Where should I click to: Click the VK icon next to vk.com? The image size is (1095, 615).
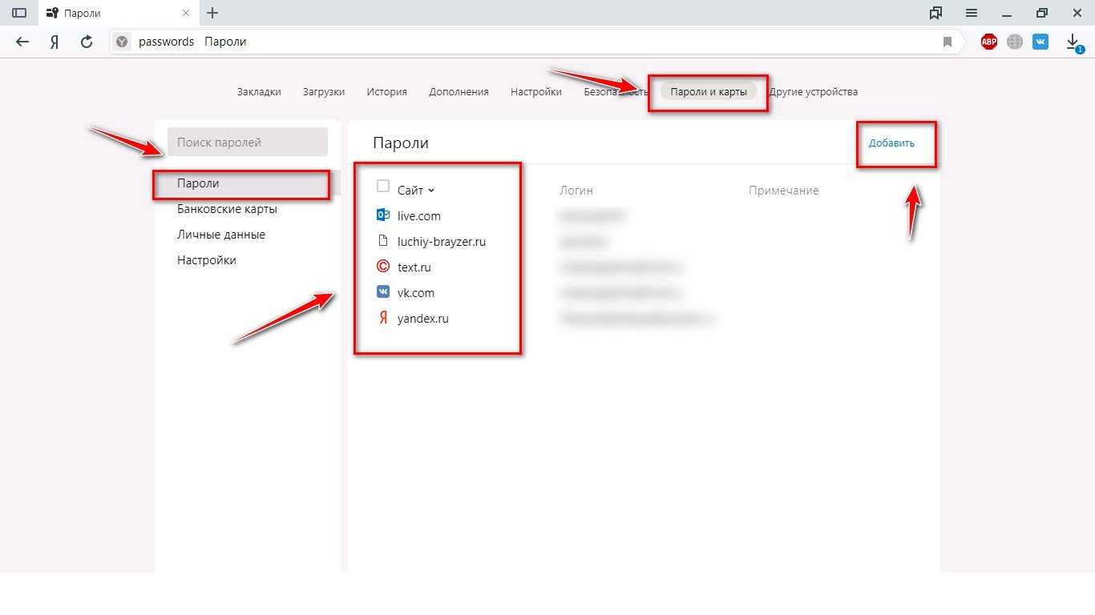point(383,292)
